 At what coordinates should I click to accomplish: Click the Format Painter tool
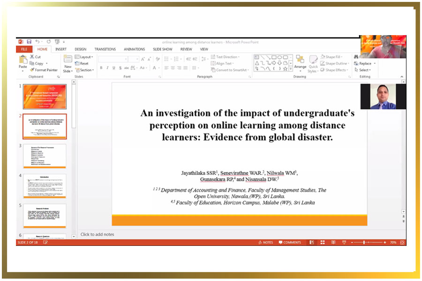[x=44, y=70]
